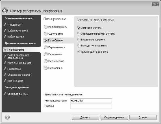Click the Пароль input field
This screenshot has height=124, width=161.
tap(91, 106)
